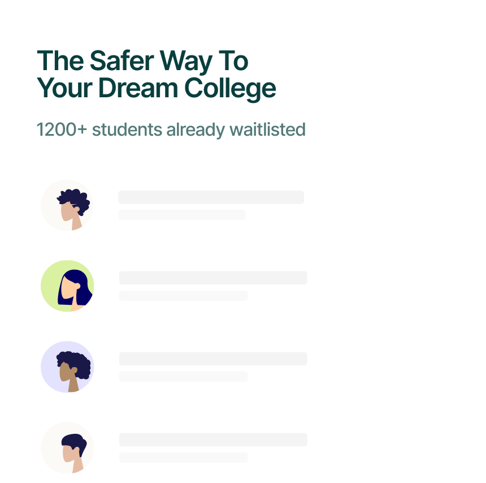Image resolution: width=486 pixels, height=483 pixels.
Task: Choose the short-haired avatar at the bottom
Action: [67, 447]
